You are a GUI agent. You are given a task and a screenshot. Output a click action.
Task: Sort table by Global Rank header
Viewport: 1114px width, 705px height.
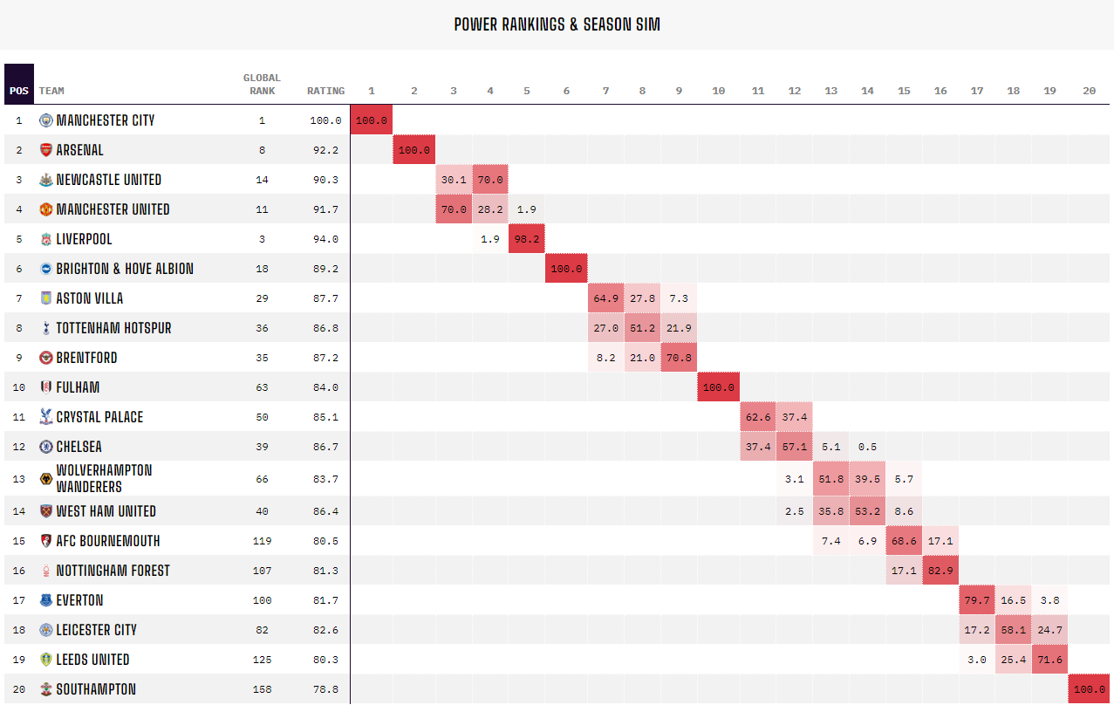point(262,84)
